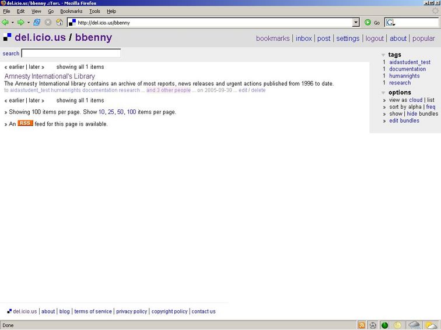Hide the tag bundles
441x330 pixels.
(412, 114)
